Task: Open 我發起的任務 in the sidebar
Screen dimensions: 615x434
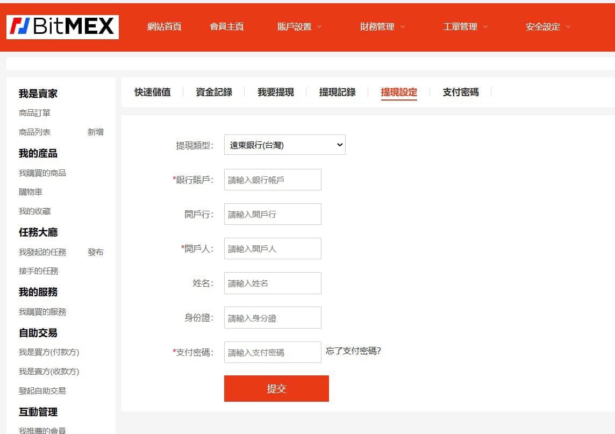Action: pyautogui.click(x=42, y=252)
